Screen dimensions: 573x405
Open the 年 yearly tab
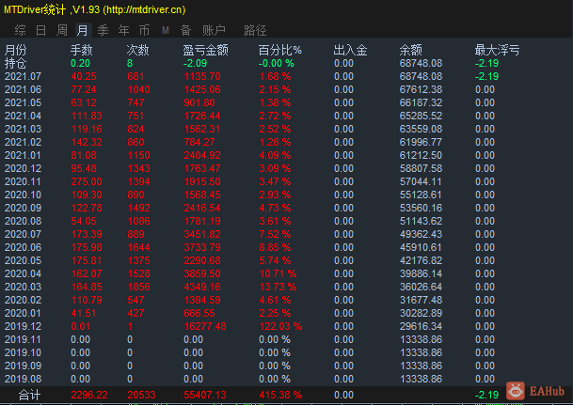[124, 30]
